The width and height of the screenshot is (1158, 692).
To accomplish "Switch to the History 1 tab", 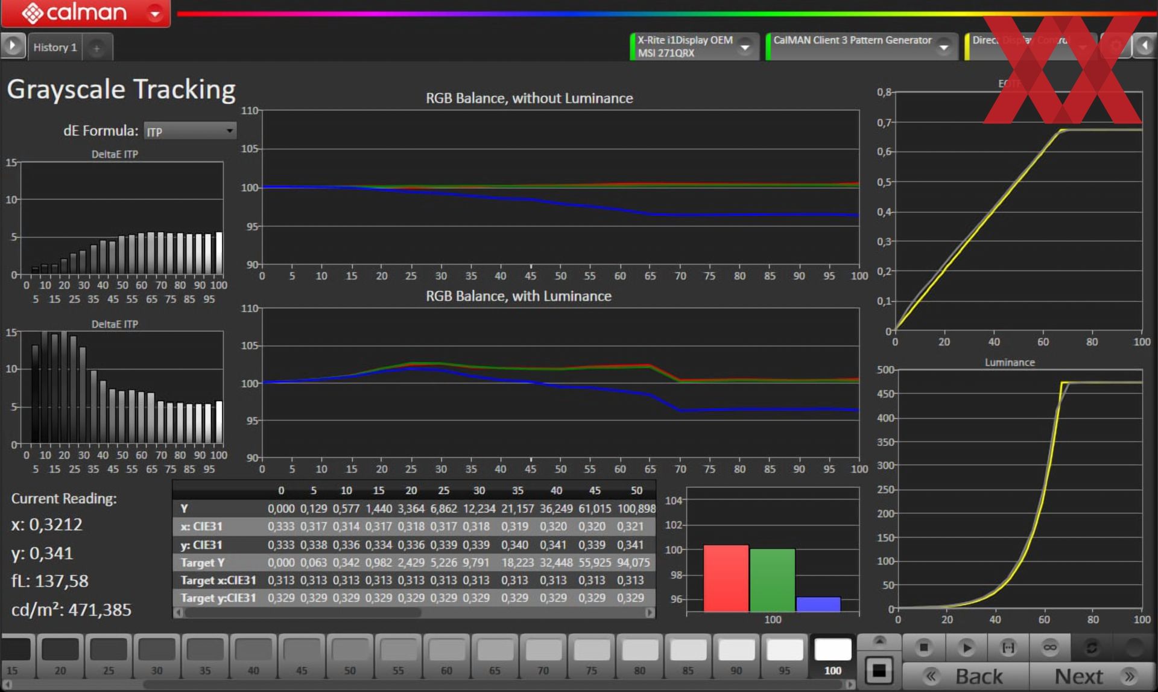I will [x=55, y=48].
